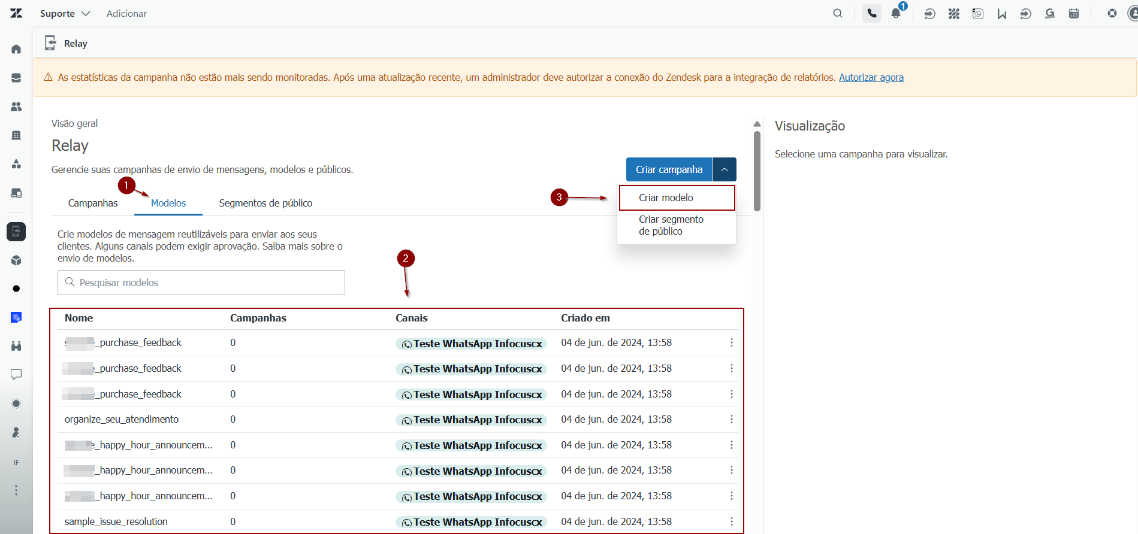Click the Zendesk logo icon
The width and height of the screenshot is (1138, 534).
[16, 13]
